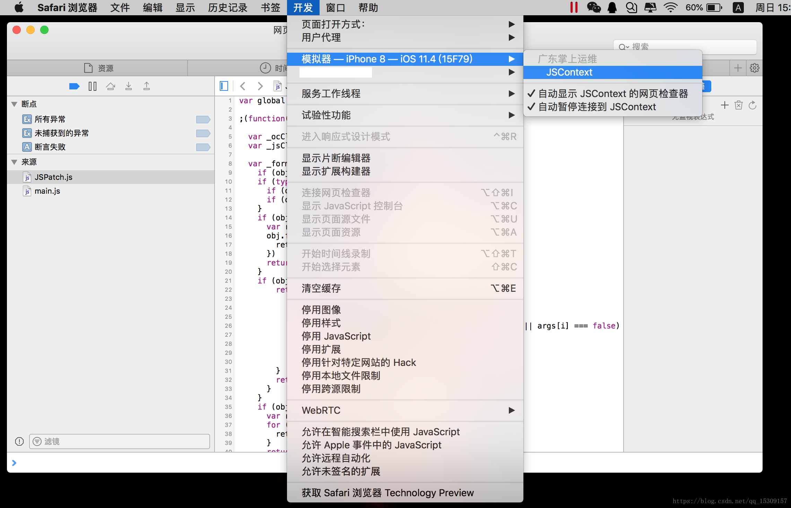Open the Apple menu
This screenshot has width=791, height=508.
[19, 7]
